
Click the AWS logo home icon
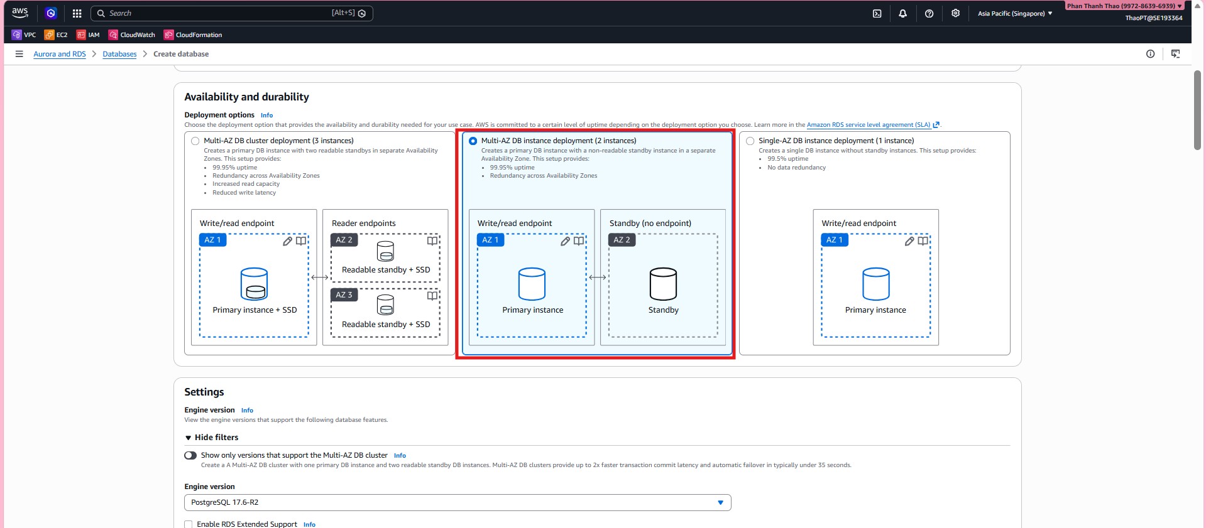coord(20,13)
